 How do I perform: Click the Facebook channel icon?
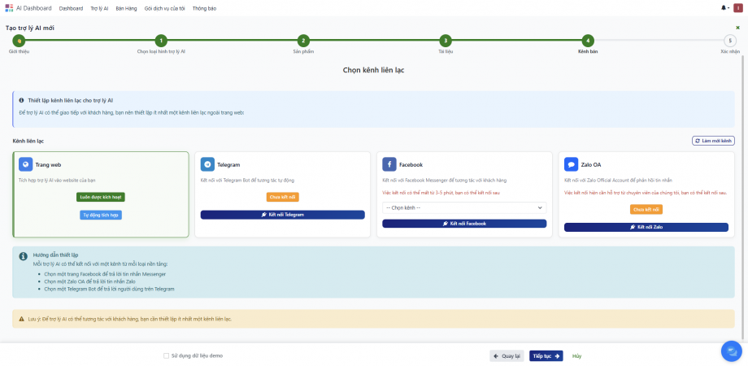389,164
